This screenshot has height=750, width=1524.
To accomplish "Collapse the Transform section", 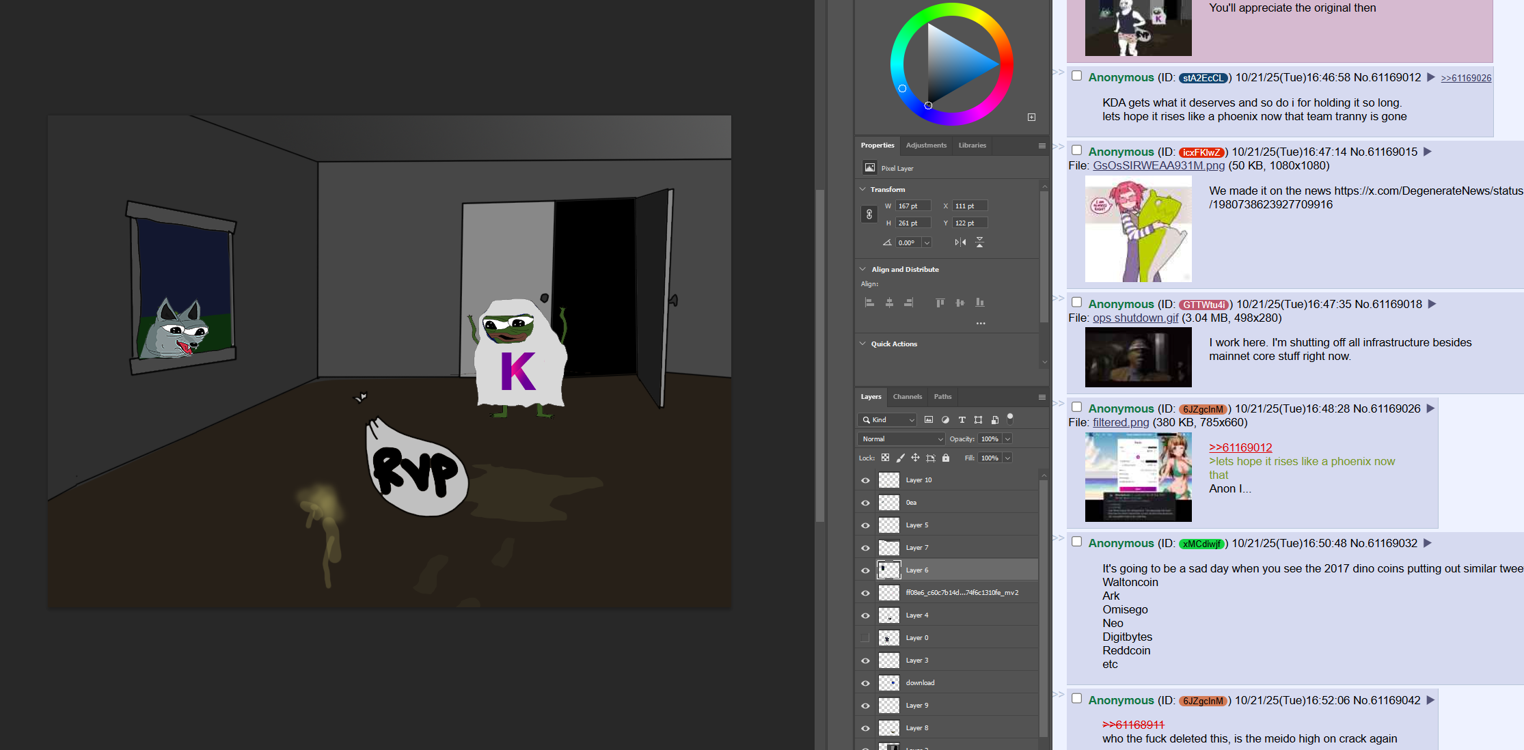I will (x=862, y=189).
